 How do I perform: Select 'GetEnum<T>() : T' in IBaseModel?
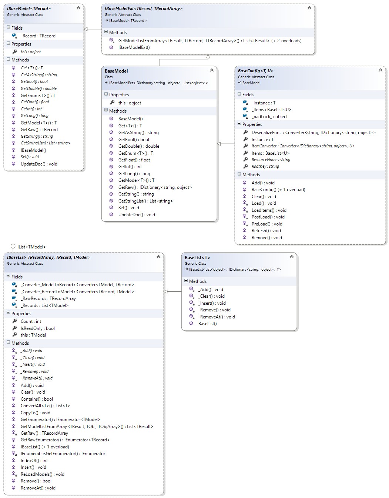pyautogui.click(x=38, y=96)
